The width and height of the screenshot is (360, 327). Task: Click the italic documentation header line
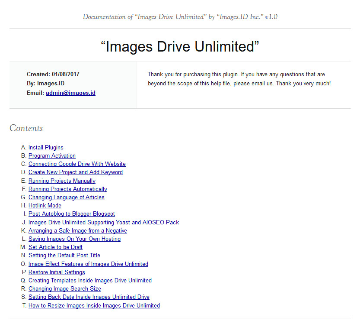pos(180,17)
